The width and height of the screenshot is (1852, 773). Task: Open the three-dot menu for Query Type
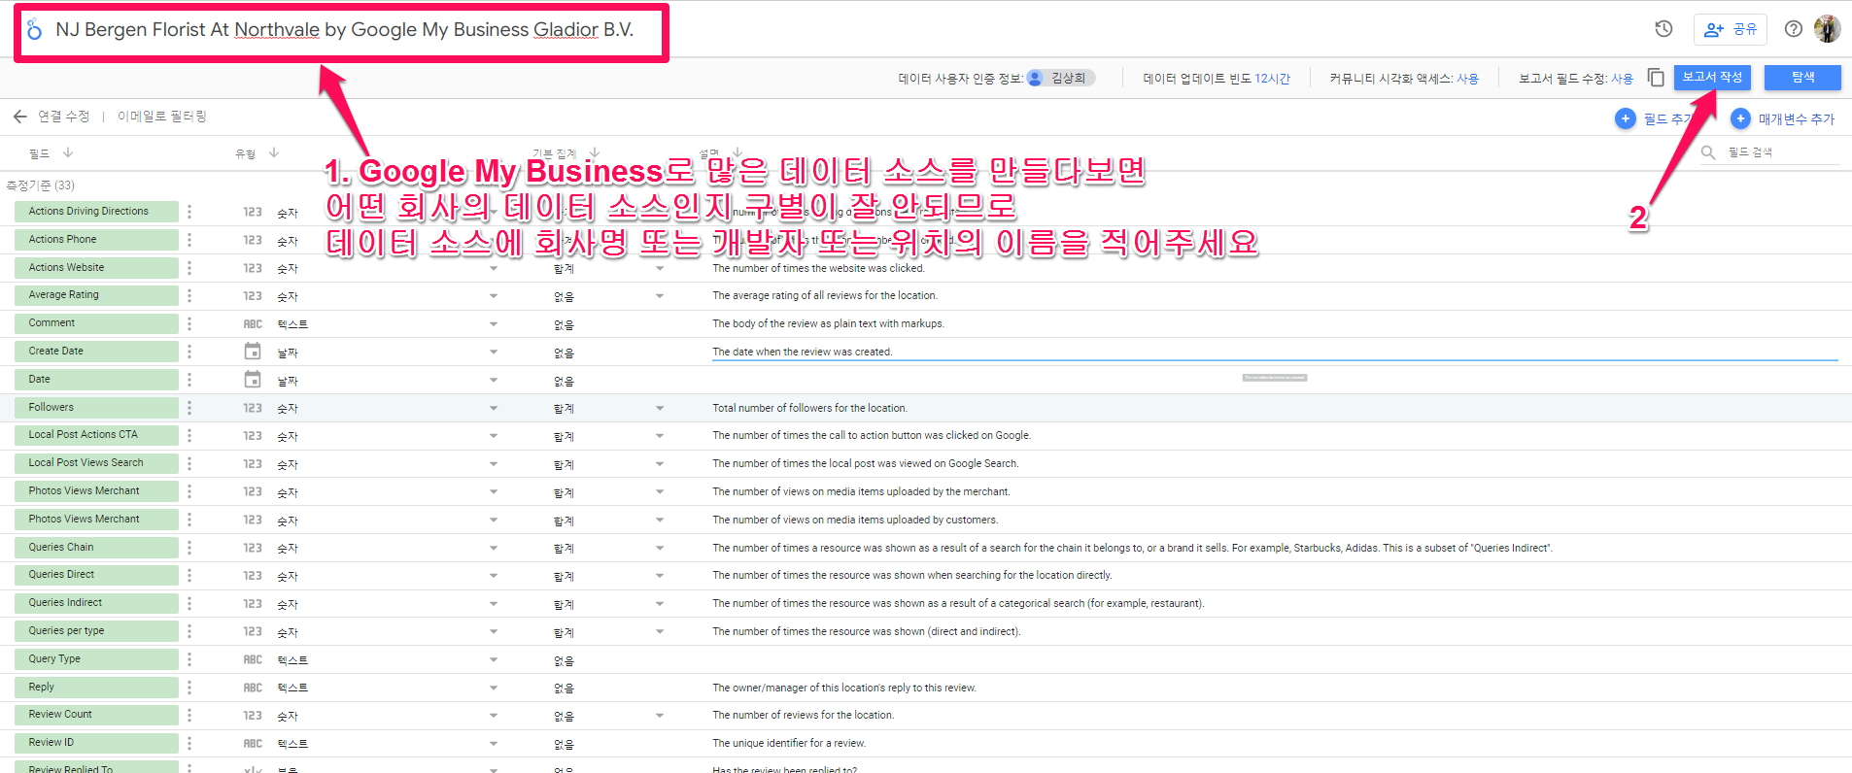click(189, 659)
